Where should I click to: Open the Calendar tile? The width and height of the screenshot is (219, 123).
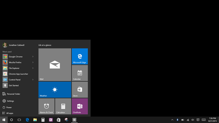80,73
